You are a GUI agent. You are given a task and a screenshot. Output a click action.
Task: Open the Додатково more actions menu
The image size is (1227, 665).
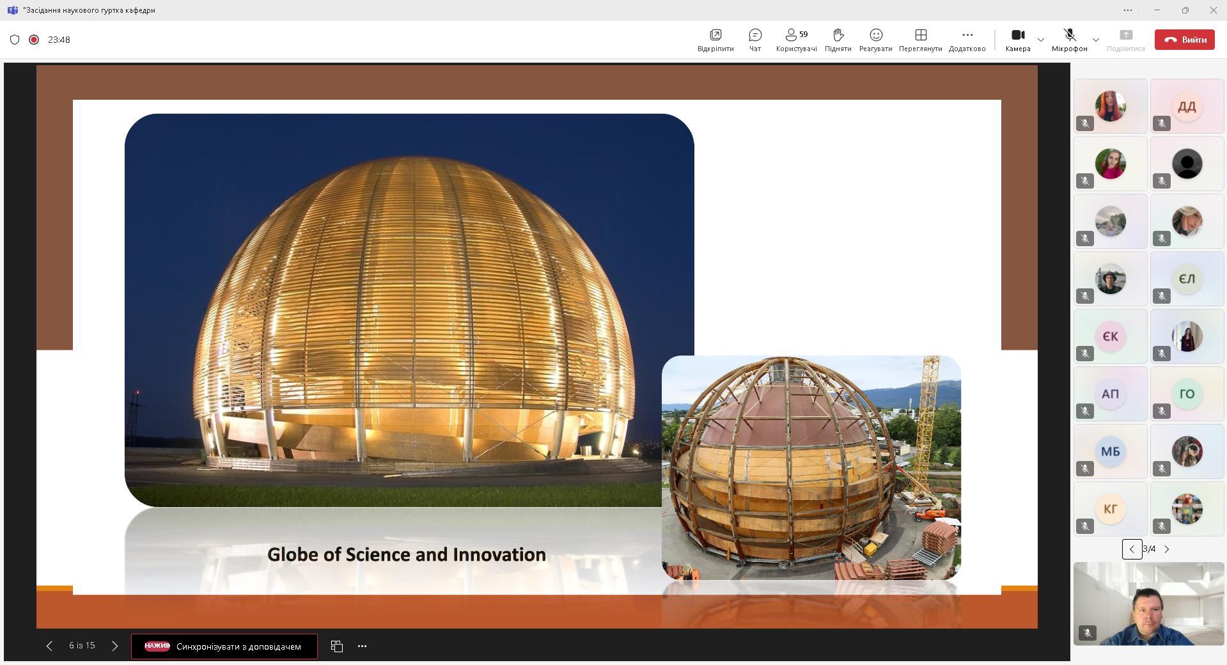967,40
